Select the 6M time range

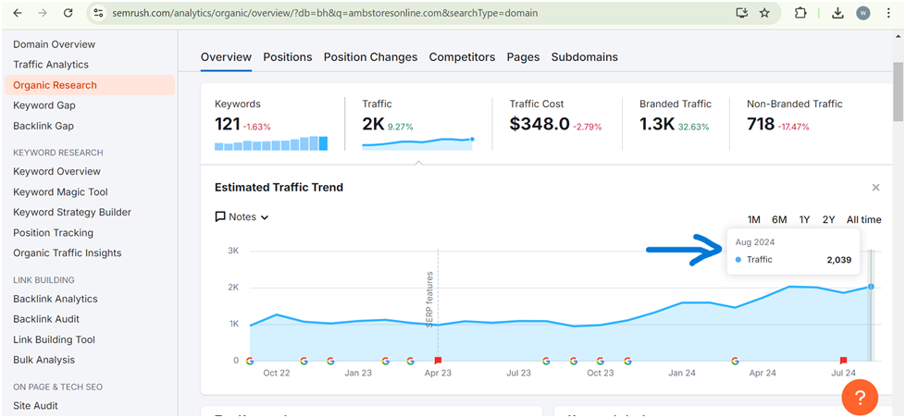coord(779,219)
